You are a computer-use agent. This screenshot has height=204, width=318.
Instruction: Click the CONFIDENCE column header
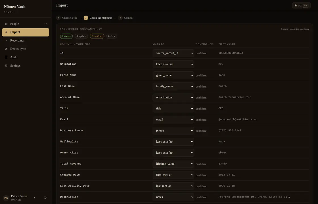point(204,44)
